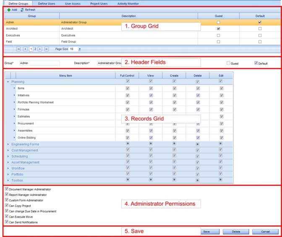Expand Portfolio Planning Worksheet row

pos(14,102)
